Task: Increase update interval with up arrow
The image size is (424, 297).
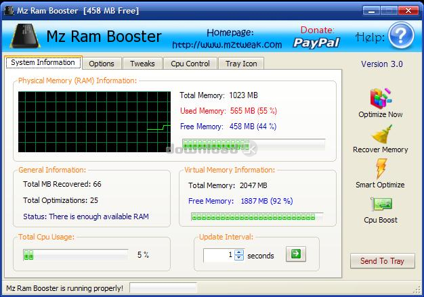Action: point(239,252)
